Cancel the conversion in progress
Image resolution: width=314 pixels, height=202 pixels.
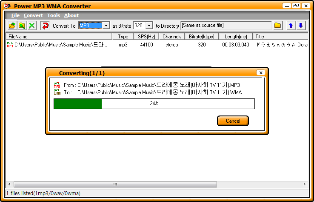click(x=233, y=121)
